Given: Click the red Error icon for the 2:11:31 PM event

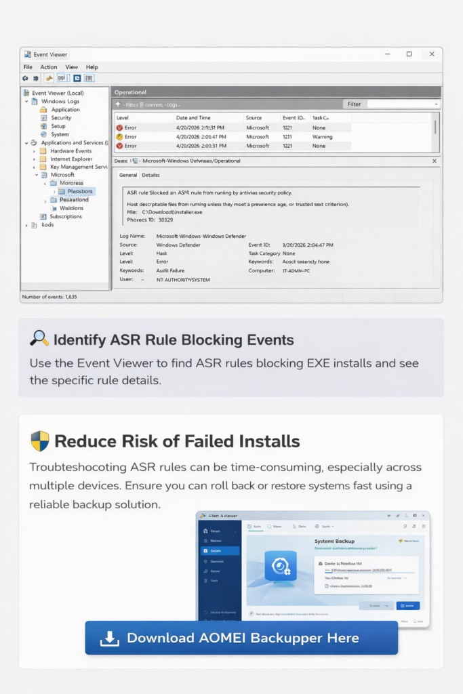Looking at the screenshot, I should tap(119, 127).
